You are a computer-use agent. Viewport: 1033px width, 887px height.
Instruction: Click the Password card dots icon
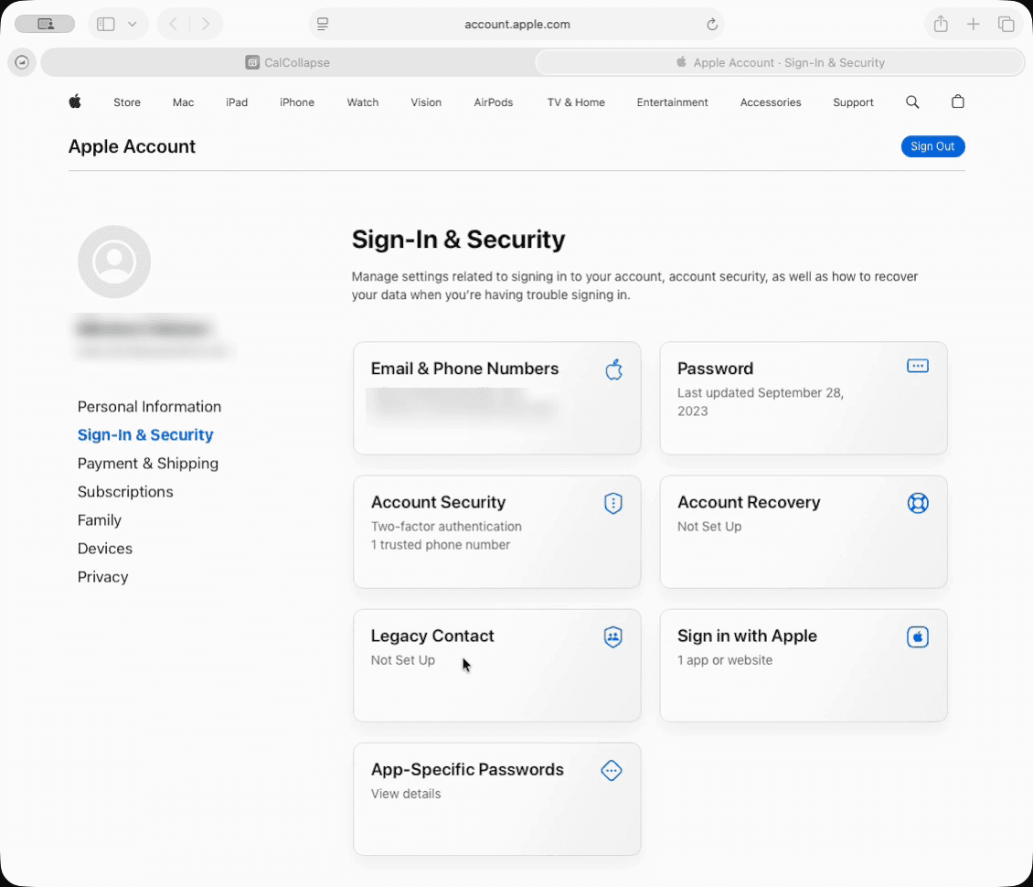click(x=918, y=366)
